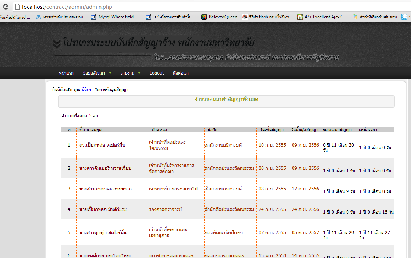Click position รองศาสตราจารย์ in row 4
Screen dimensions: 411x258
[166, 209]
